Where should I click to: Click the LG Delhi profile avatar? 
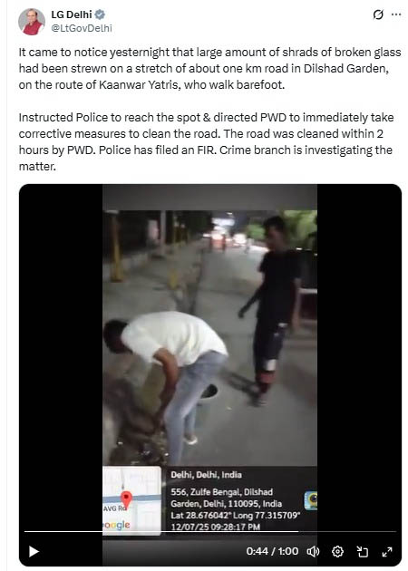(x=32, y=22)
